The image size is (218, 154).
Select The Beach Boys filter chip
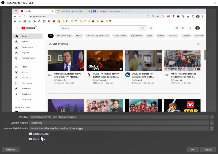[x=64, y=36]
